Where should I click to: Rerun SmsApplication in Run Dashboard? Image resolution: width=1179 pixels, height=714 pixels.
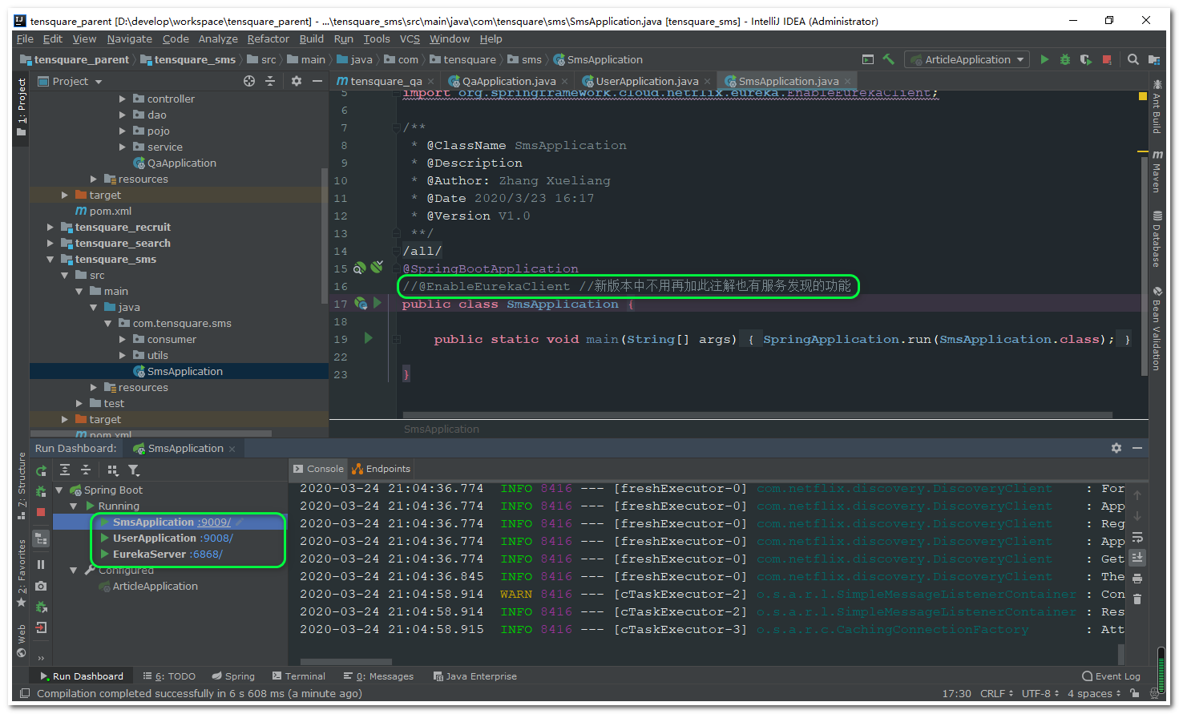(41, 470)
